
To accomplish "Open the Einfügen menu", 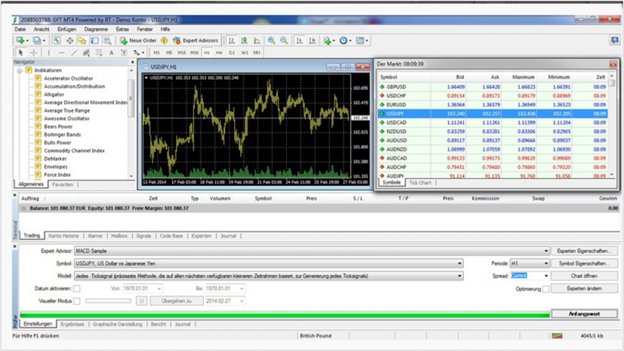I will tap(66, 29).
